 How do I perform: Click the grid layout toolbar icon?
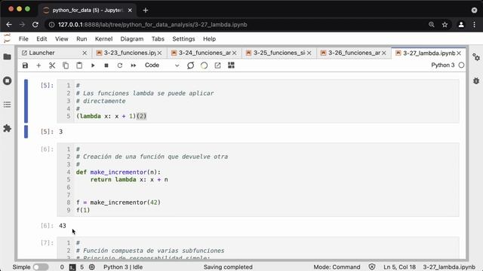[x=231, y=65]
